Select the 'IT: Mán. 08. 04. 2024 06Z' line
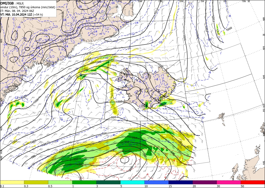 click(x=17, y=11)
